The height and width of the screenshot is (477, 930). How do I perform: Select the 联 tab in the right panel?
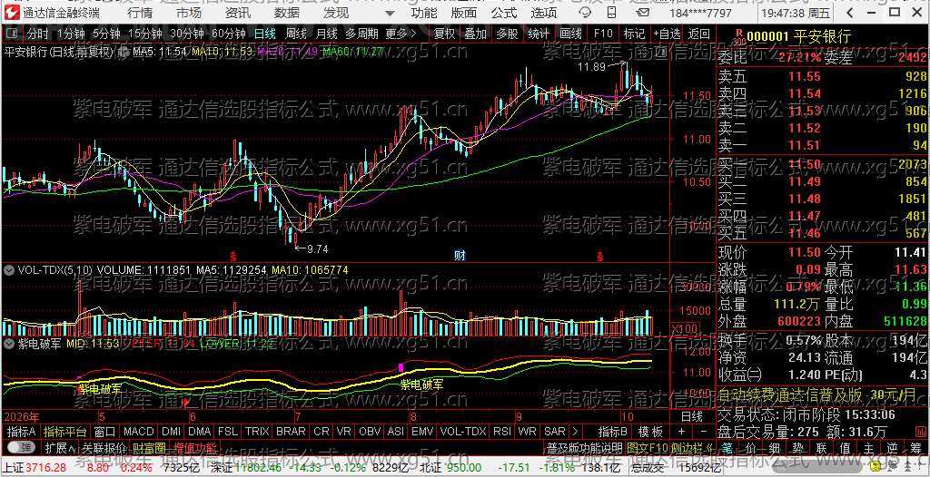pos(822,446)
